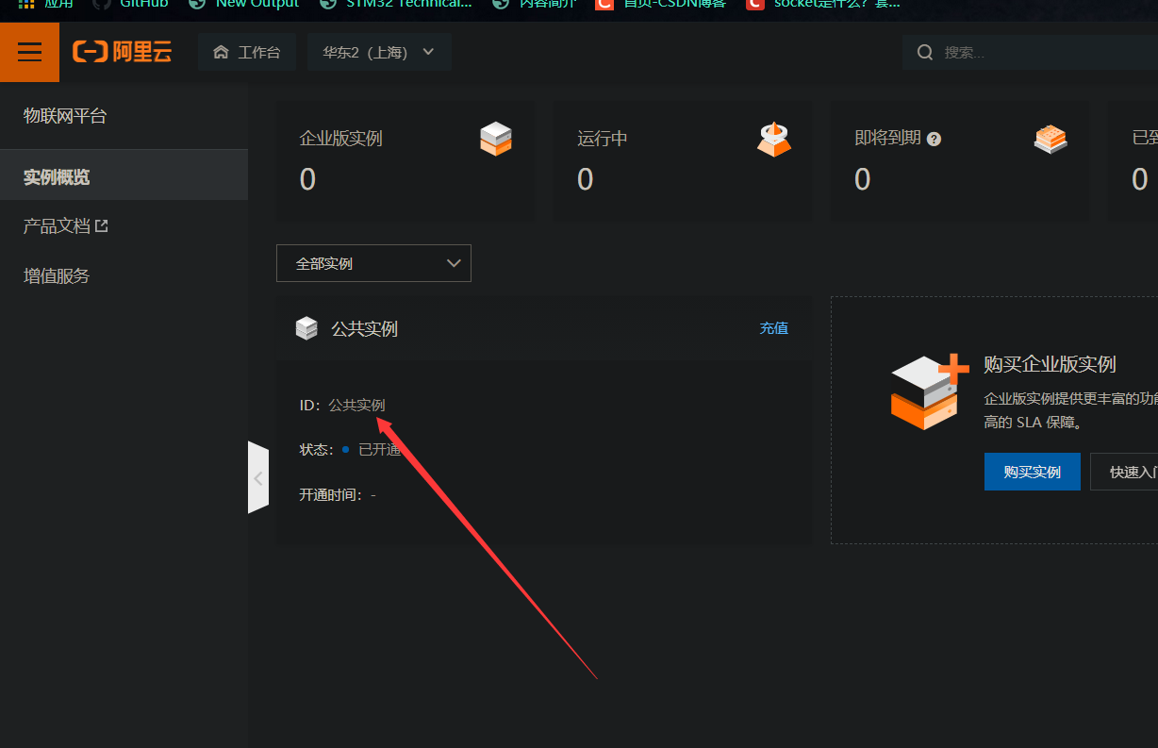
Task: Click the 充值 link
Action: click(x=773, y=327)
